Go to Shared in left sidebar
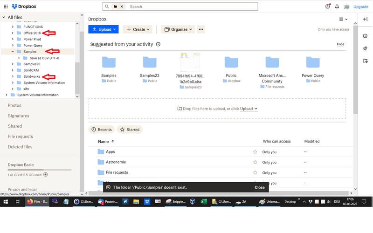373x233 pixels. [15, 126]
